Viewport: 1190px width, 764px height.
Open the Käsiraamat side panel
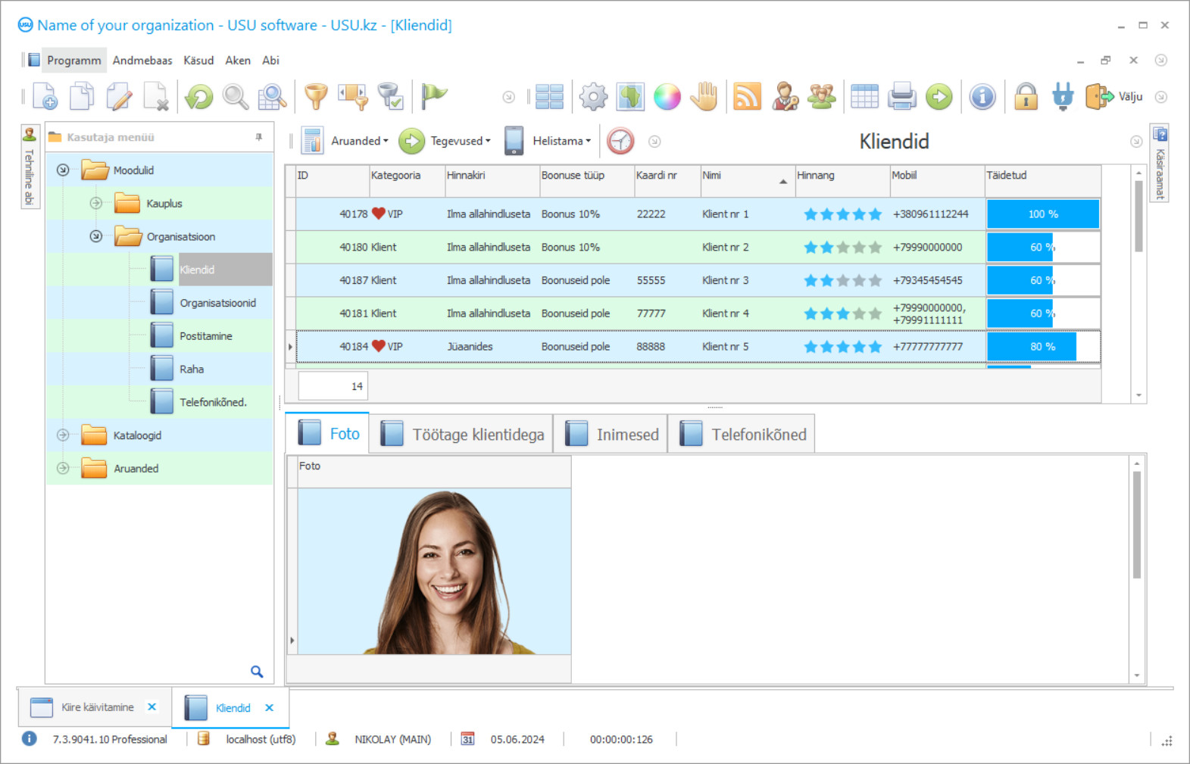pos(1159,163)
